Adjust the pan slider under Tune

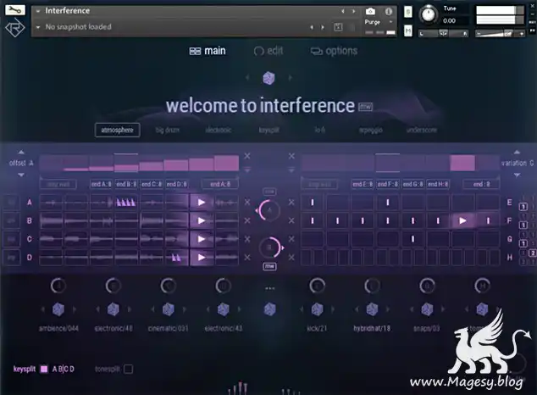[444, 33]
